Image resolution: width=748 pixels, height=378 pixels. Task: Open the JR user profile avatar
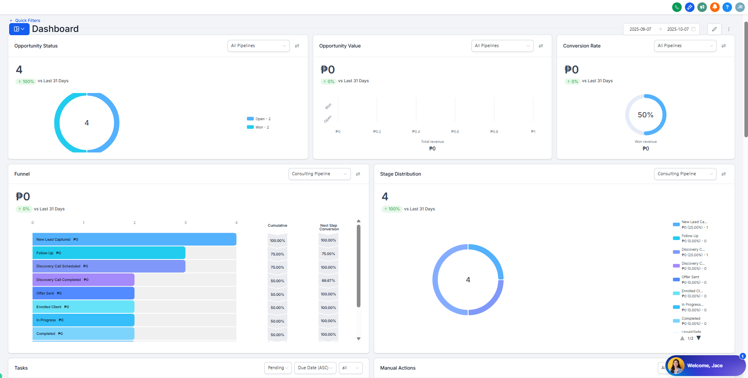(740, 7)
